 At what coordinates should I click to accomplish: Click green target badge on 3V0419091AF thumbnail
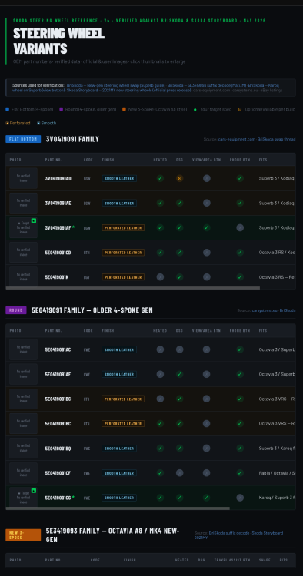coord(34,220)
